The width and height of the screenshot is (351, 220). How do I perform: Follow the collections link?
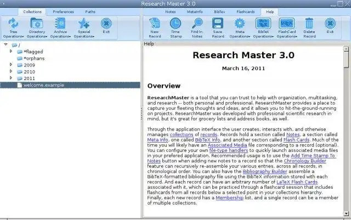point(182,134)
